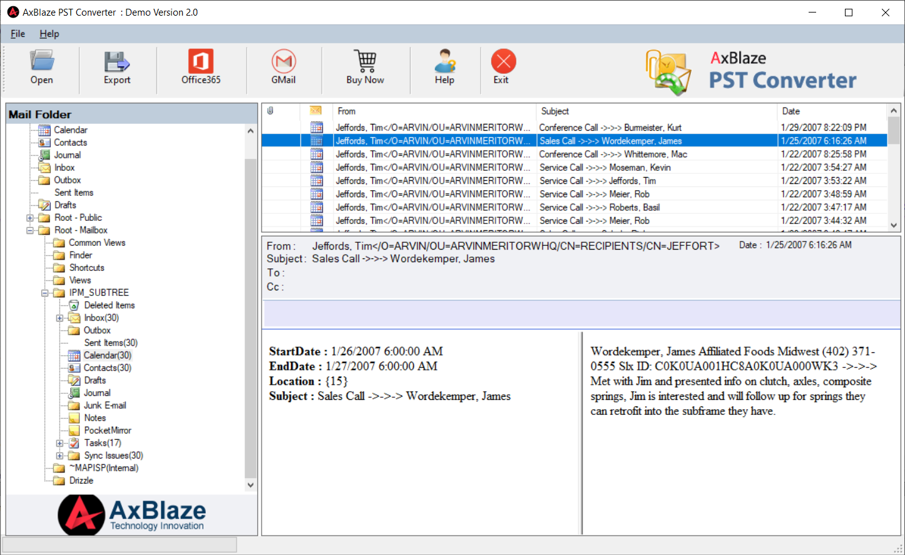Select the 1/22/2007 3:48:59 AM date cell
The image size is (905, 555).
click(x=824, y=194)
